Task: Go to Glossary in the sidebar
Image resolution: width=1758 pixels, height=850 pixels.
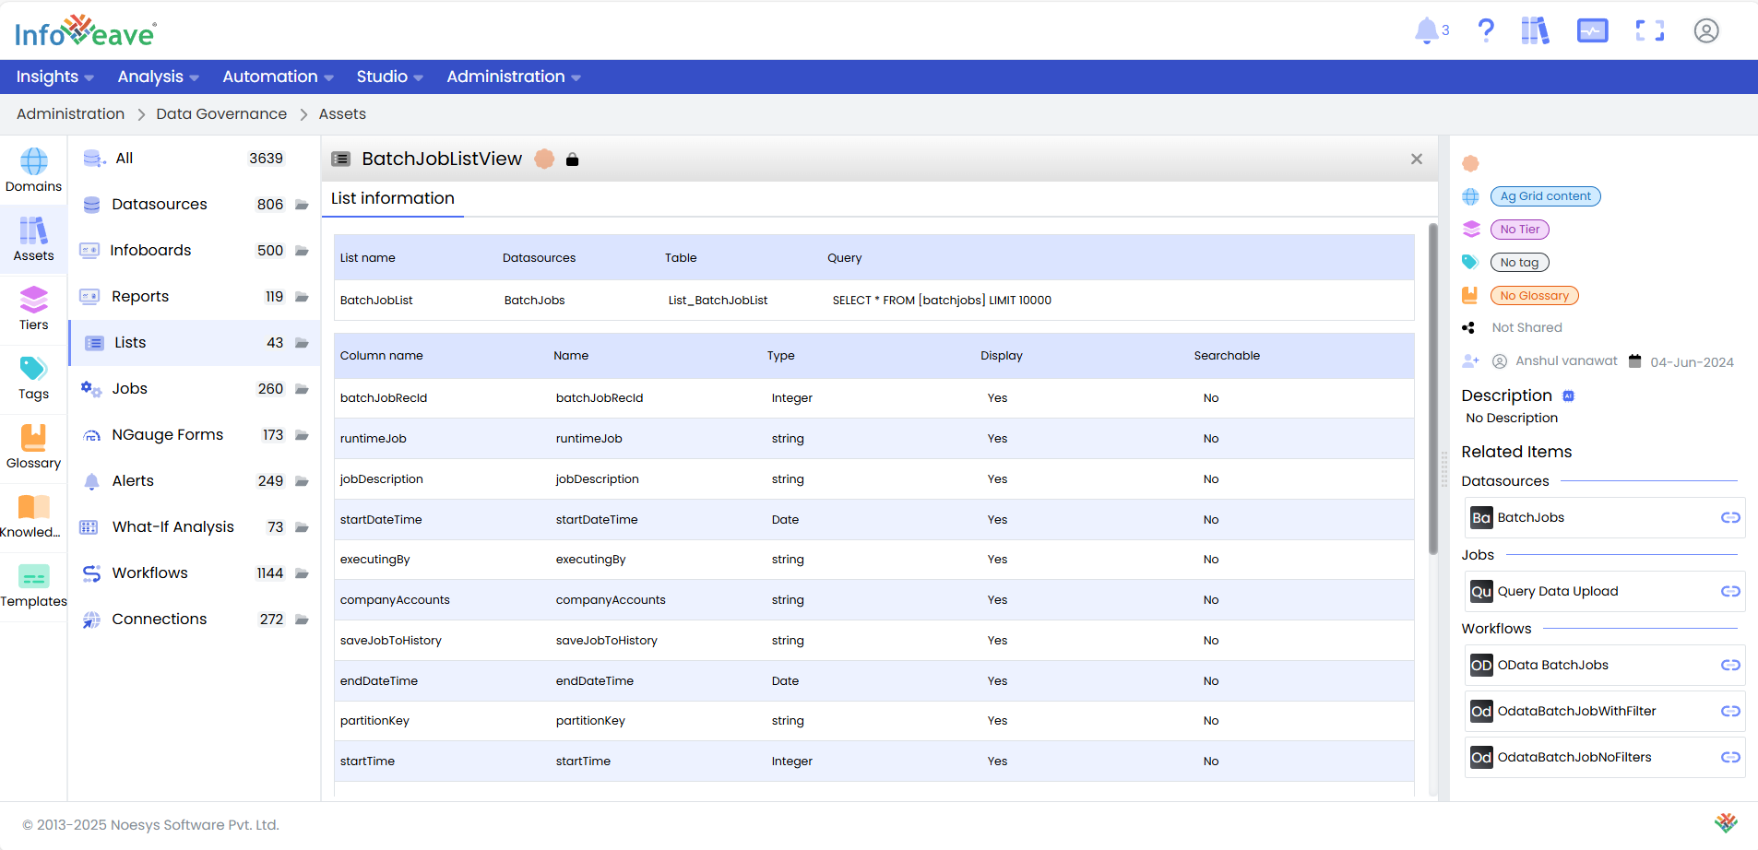Action: pyautogui.click(x=33, y=448)
